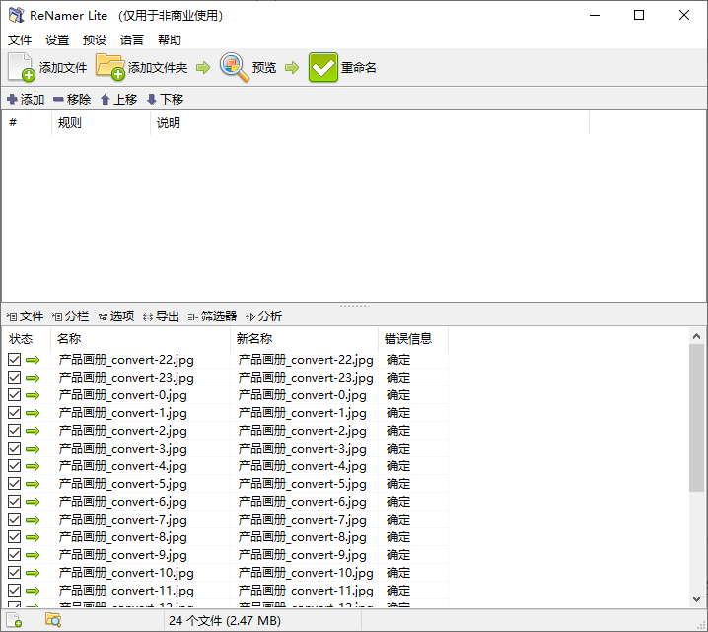The image size is (708, 632).
Task: Open the 筛选器 (Filters) dropdown
Action: (x=213, y=316)
